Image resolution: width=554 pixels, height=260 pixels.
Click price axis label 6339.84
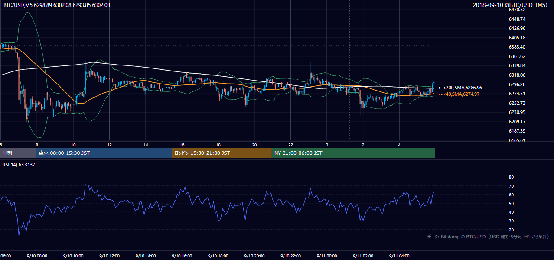(517, 65)
